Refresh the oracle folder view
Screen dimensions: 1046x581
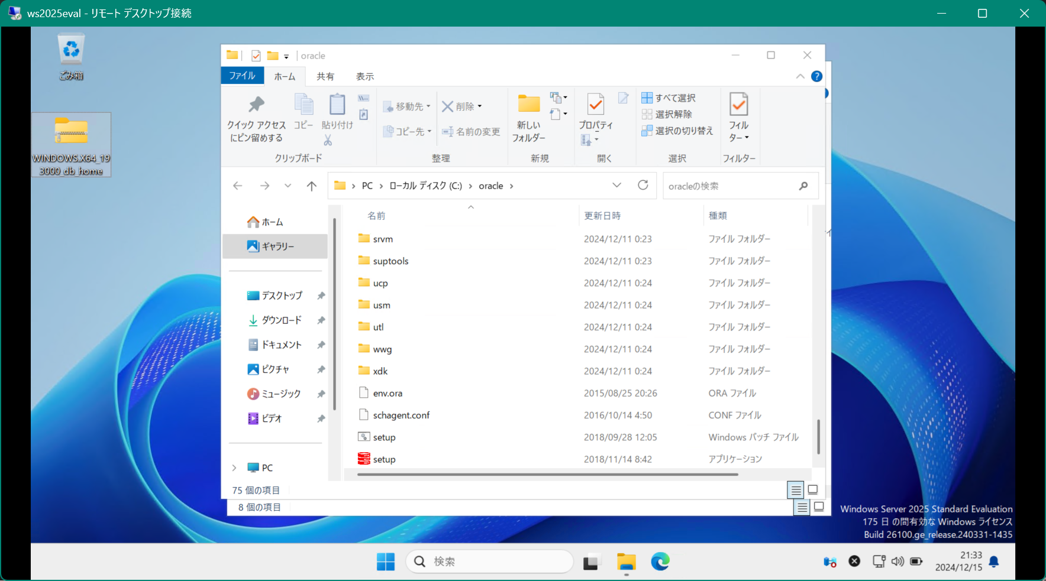(643, 185)
